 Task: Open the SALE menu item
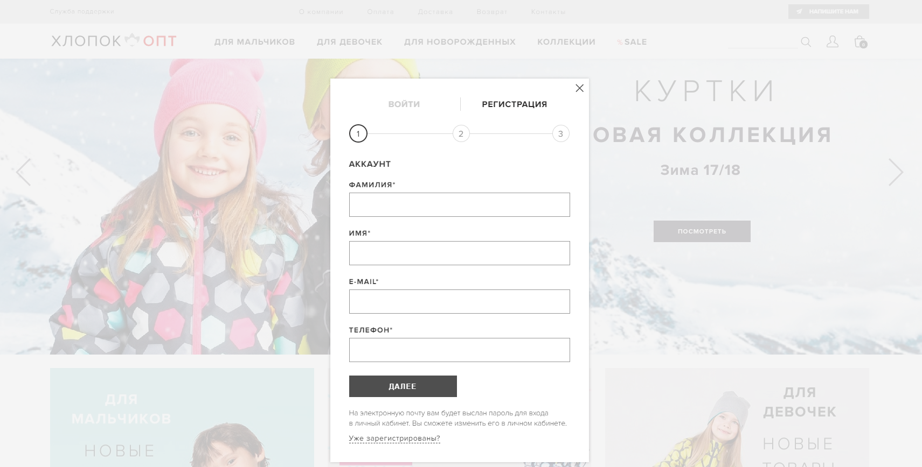tap(632, 42)
